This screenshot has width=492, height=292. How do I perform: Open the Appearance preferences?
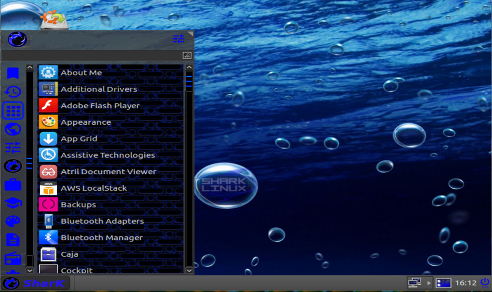click(x=110, y=122)
